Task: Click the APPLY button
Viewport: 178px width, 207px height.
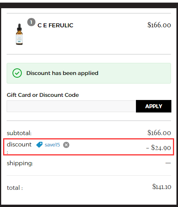Action: [x=153, y=106]
